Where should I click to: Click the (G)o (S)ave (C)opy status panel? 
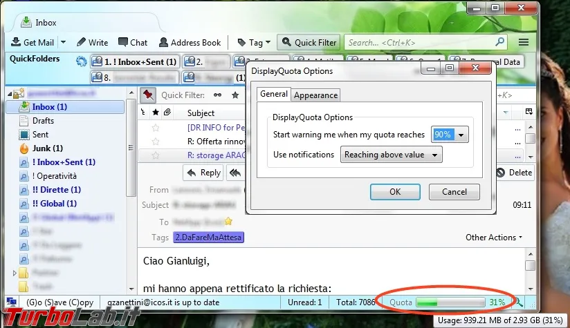point(60,302)
